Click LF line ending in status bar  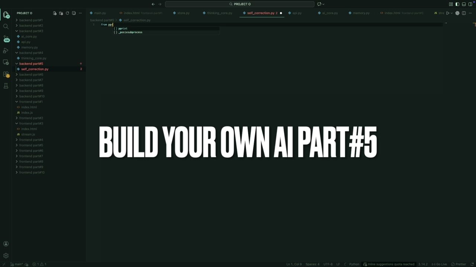coord(338,264)
